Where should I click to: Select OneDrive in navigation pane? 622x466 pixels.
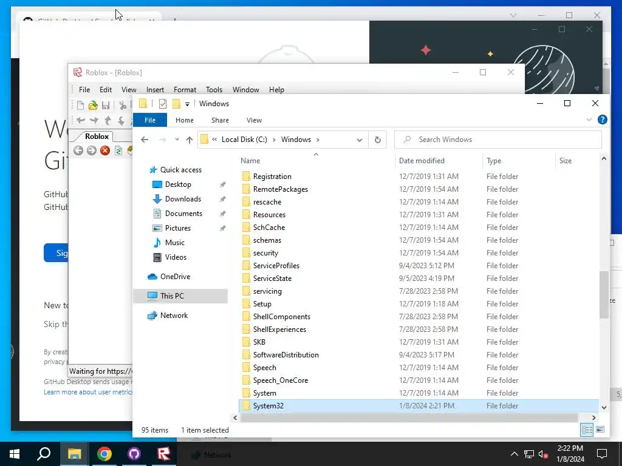175,277
